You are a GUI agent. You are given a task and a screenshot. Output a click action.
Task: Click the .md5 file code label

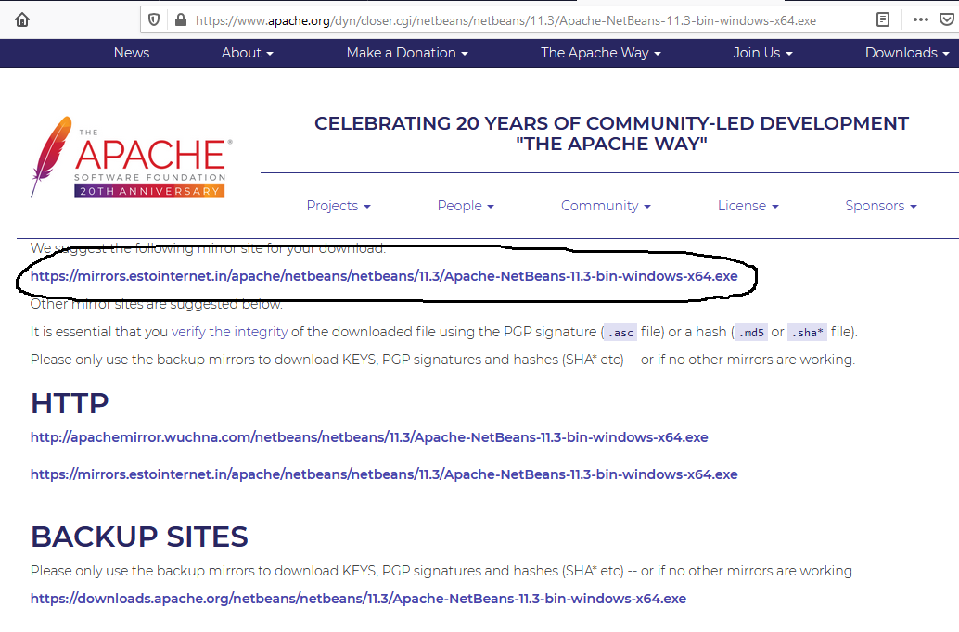[751, 333]
